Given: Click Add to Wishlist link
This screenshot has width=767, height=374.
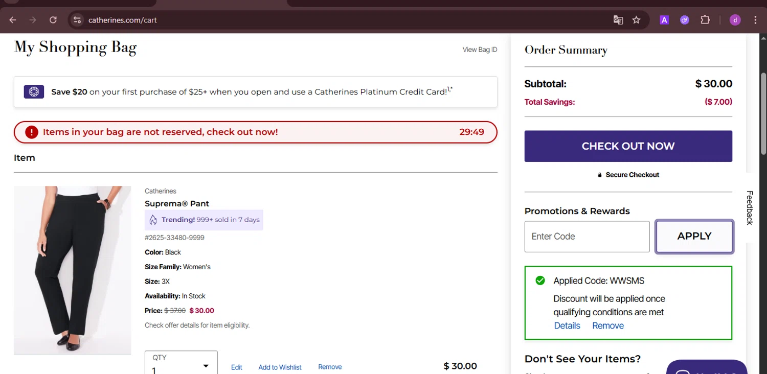Looking at the screenshot, I should [x=280, y=367].
